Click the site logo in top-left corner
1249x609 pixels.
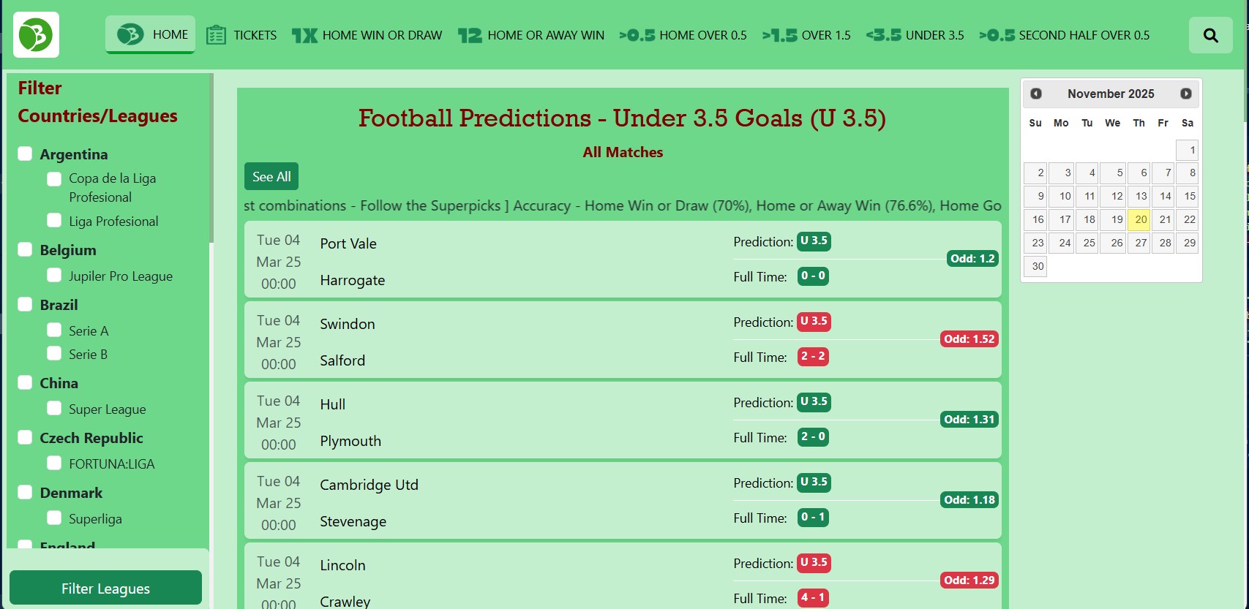(x=36, y=34)
